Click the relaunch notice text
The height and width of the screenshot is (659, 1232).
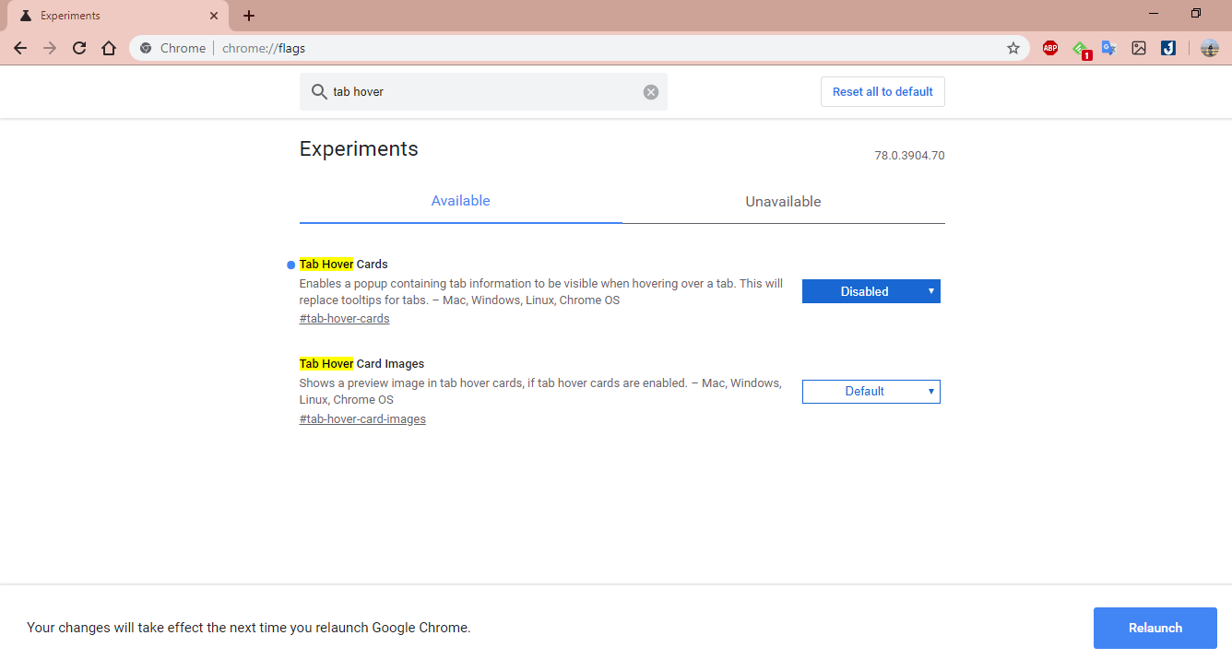(x=249, y=628)
